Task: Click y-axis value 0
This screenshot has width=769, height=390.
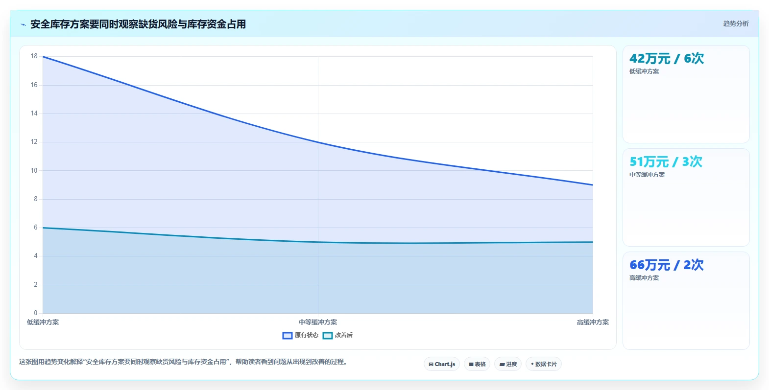Action: click(x=35, y=313)
